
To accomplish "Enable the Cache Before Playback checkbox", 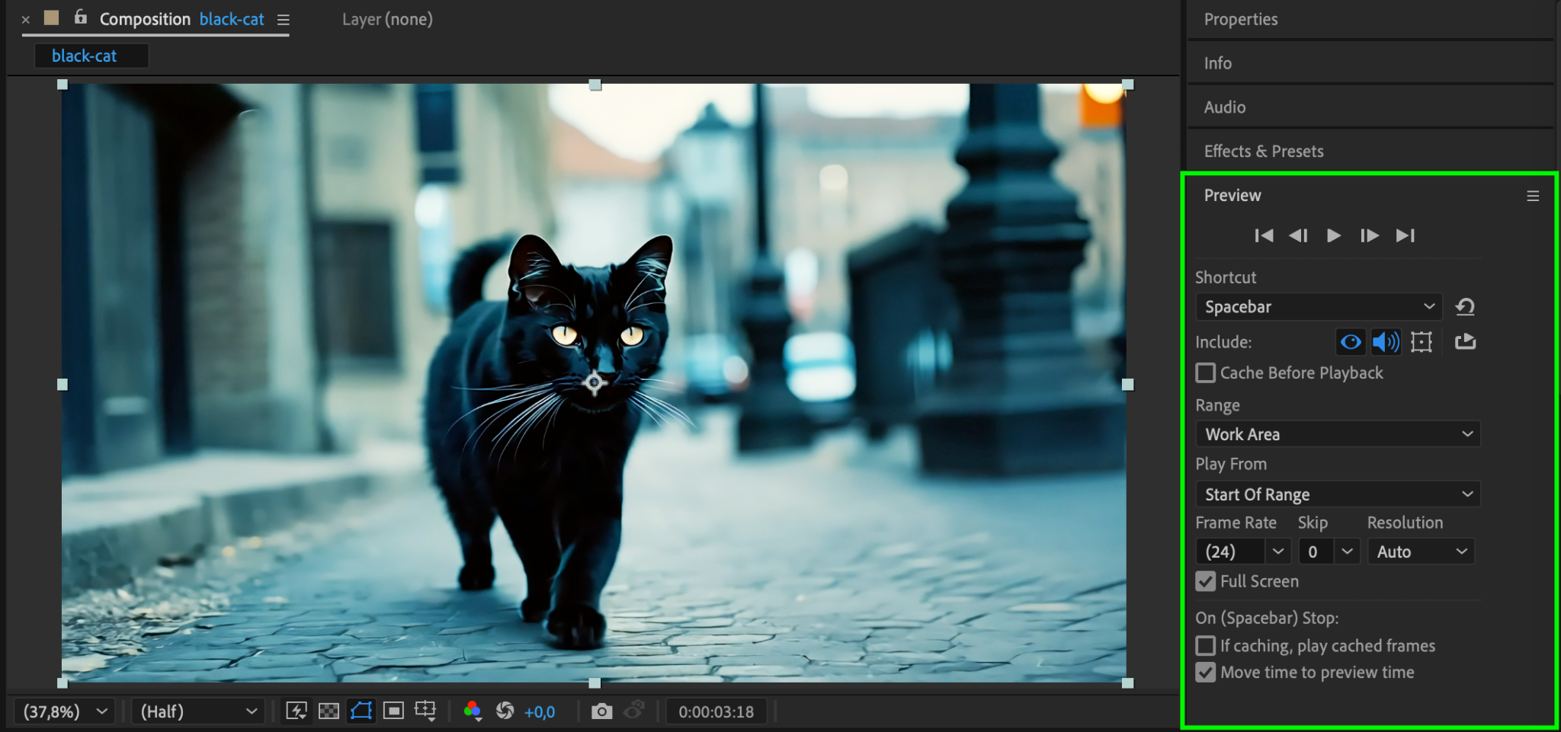I will tap(1206, 373).
